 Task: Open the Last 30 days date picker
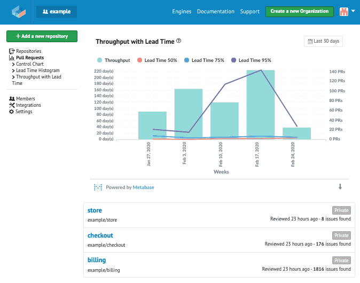pyautogui.click(x=323, y=41)
